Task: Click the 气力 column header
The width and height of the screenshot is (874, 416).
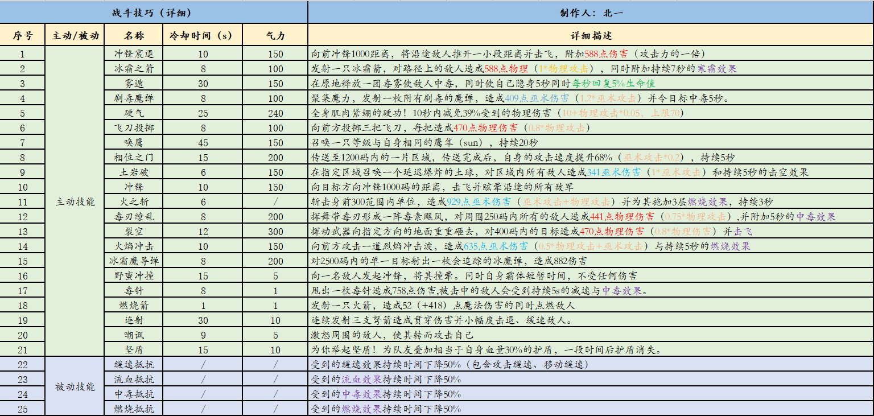Action: 275,35
